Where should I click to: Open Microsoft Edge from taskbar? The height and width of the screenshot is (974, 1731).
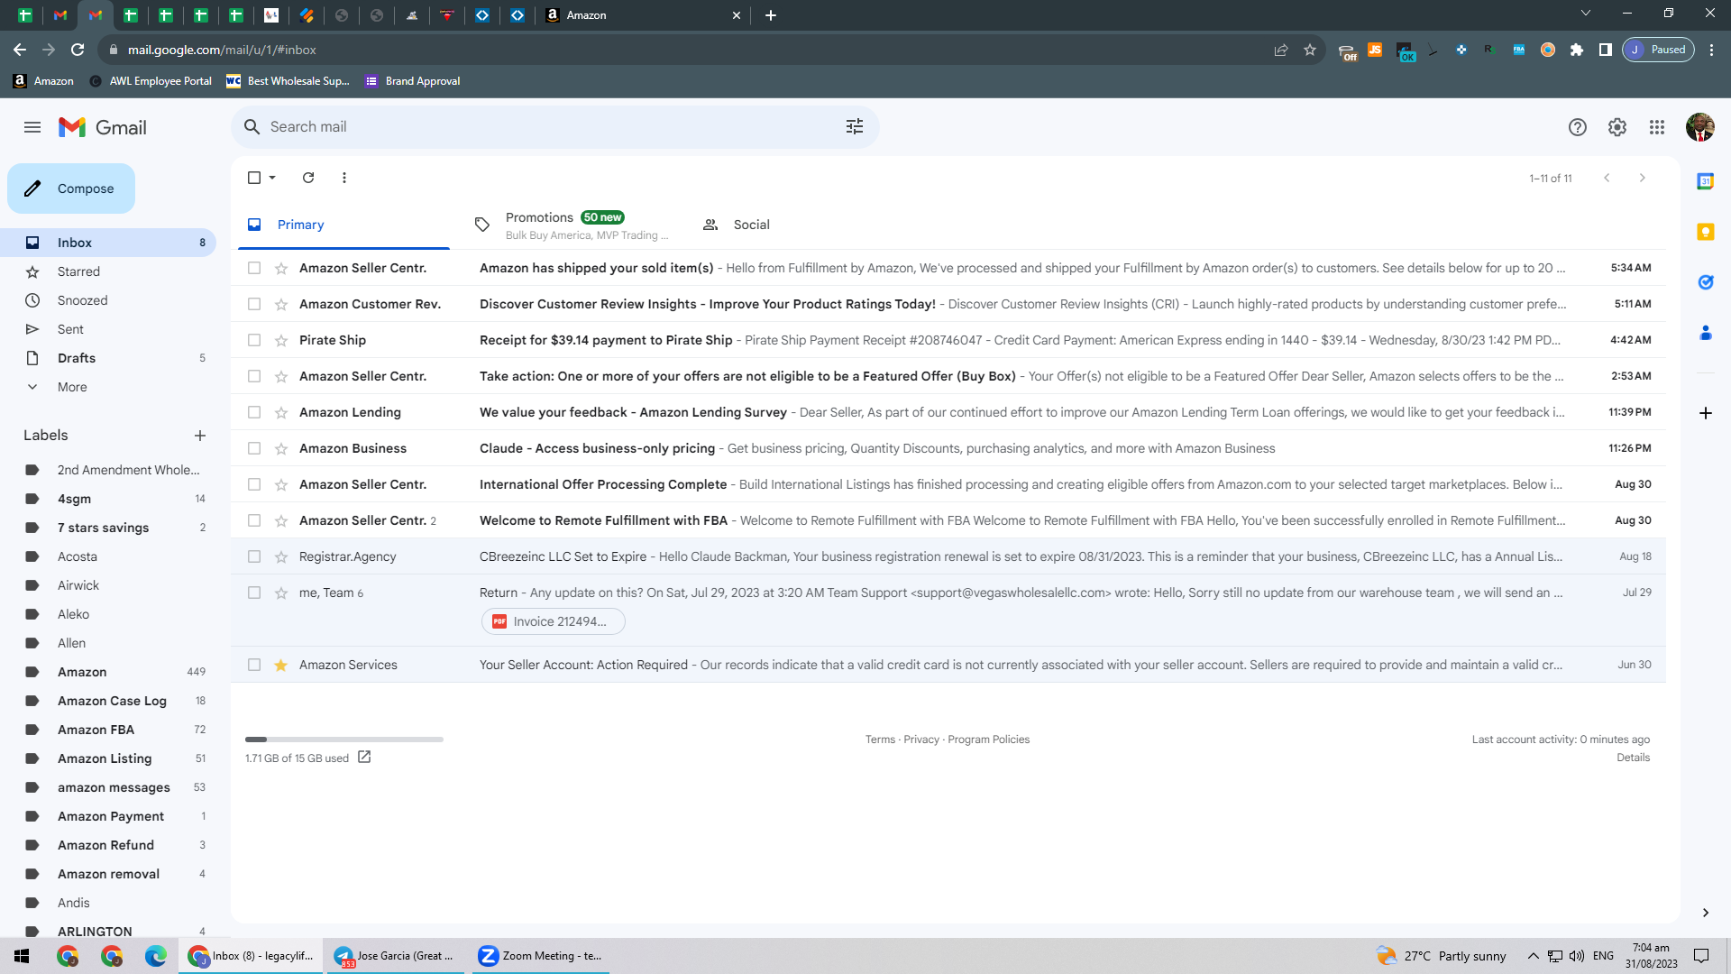(156, 956)
